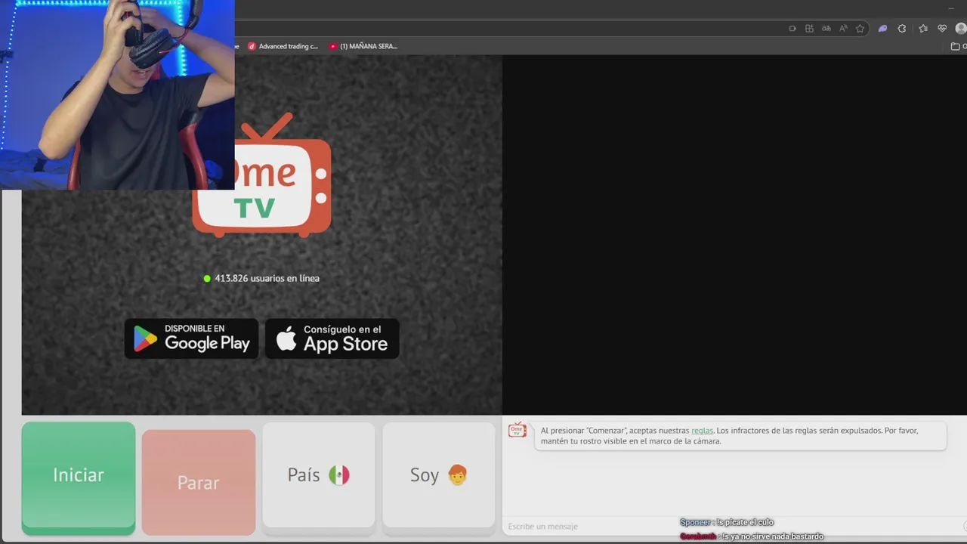
Task: Click the Ome TV avatar in chat
Action: [517, 430]
